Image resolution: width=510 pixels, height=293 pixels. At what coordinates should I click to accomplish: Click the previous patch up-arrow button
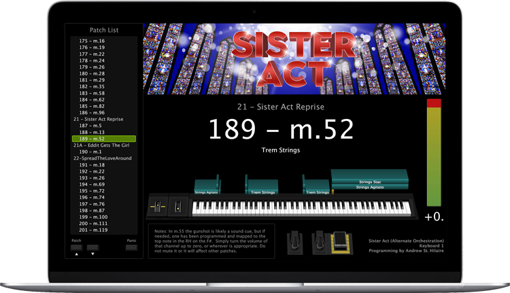[76, 247]
